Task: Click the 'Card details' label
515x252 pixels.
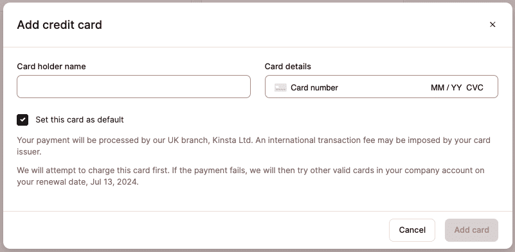Action: click(x=287, y=67)
